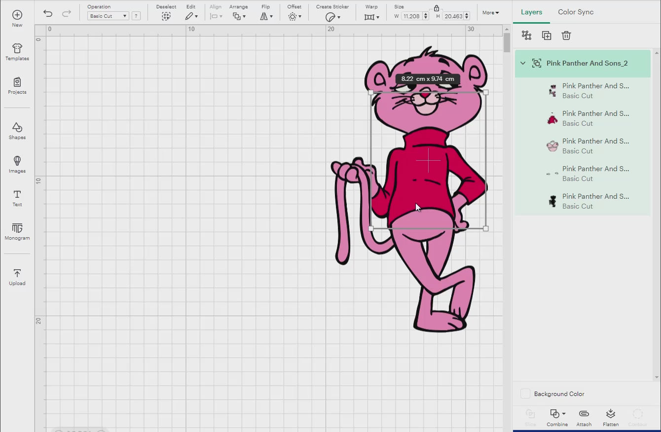Open the Operation Basic Cut dropdown
This screenshot has width=661, height=432.
click(x=108, y=16)
